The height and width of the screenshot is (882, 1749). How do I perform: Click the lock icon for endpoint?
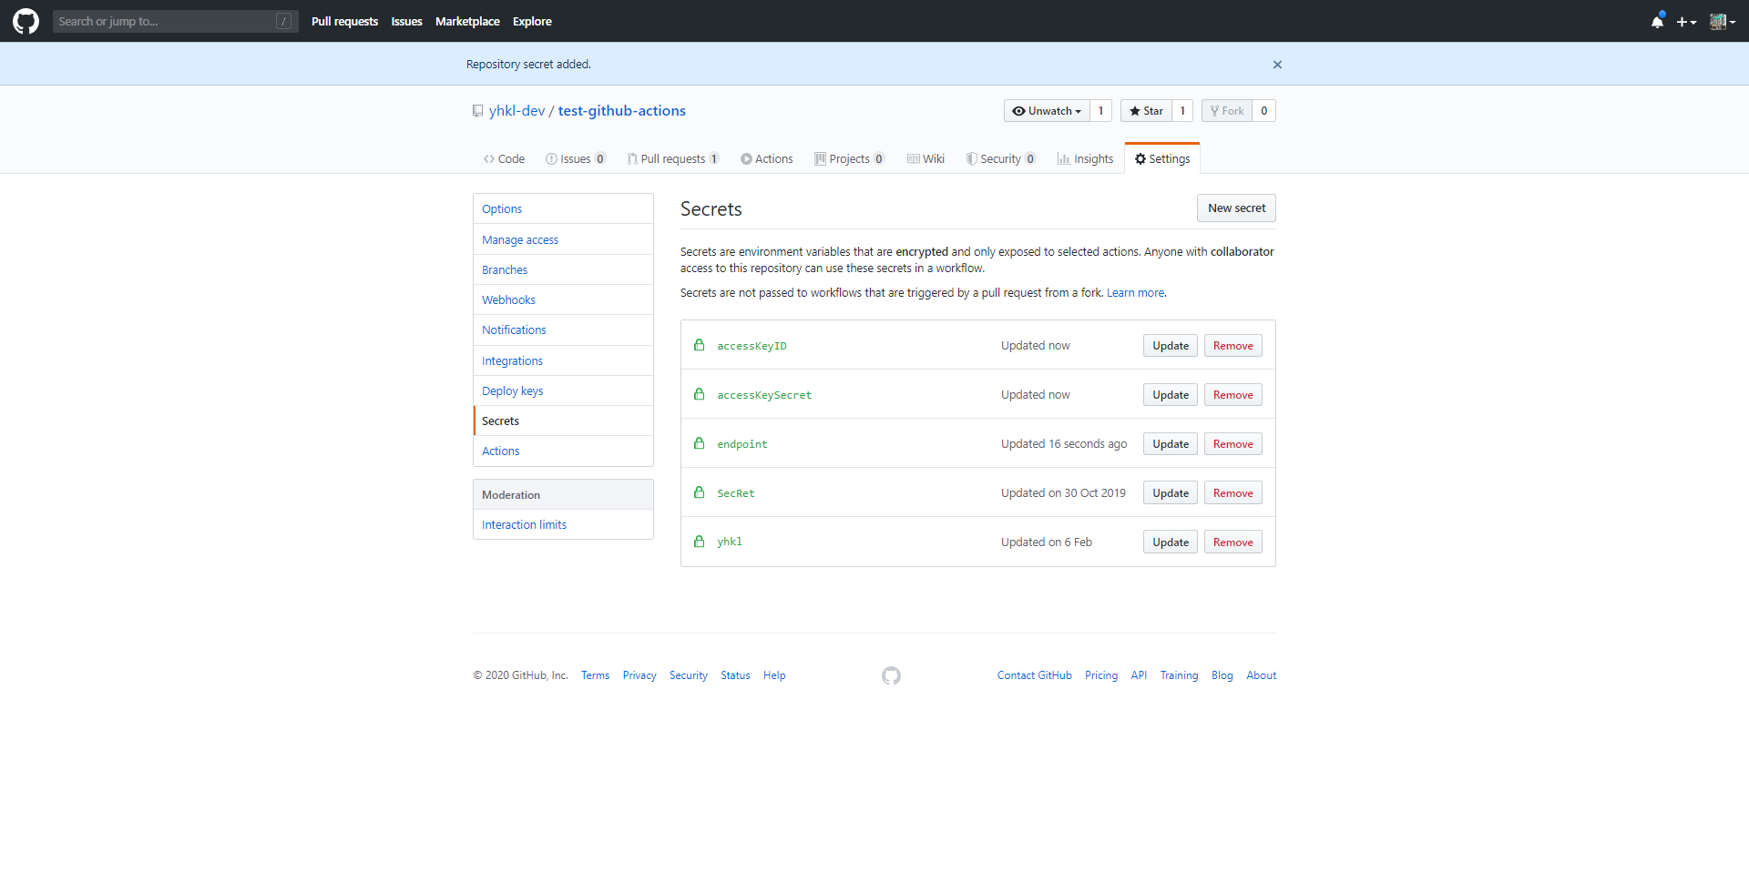(x=699, y=443)
